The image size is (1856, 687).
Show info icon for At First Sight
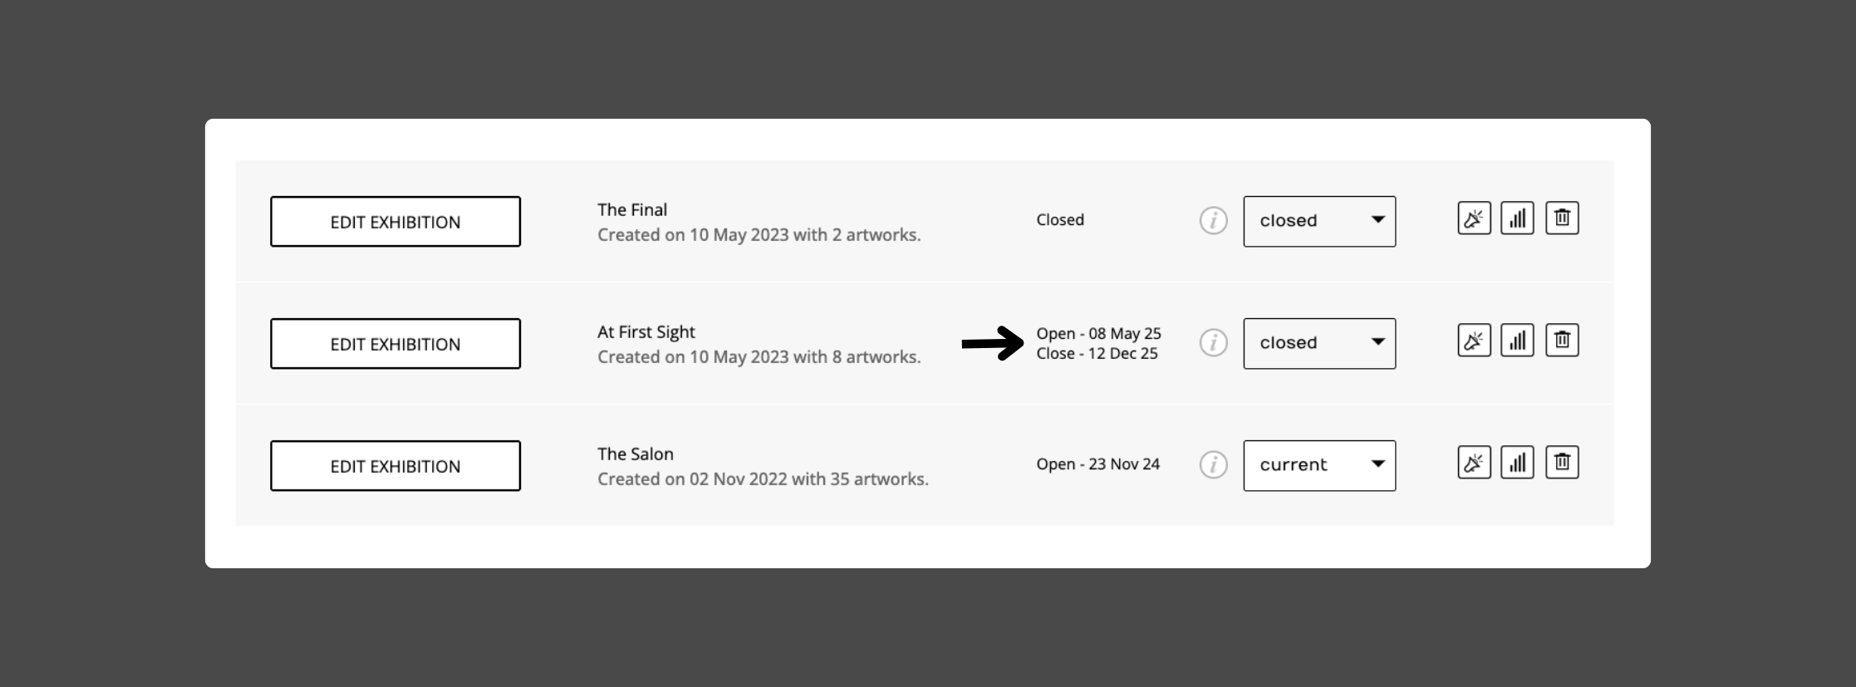point(1213,342)
